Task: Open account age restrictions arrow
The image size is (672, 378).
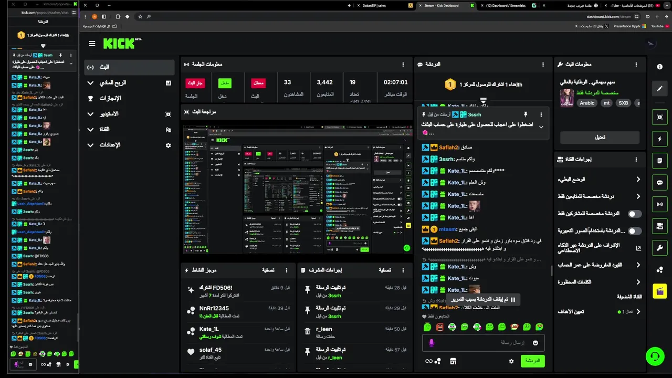Action: 638,265
